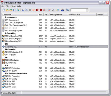Sort by the SID column header
Screen dimensions: 111x96
tap(41, 15)
